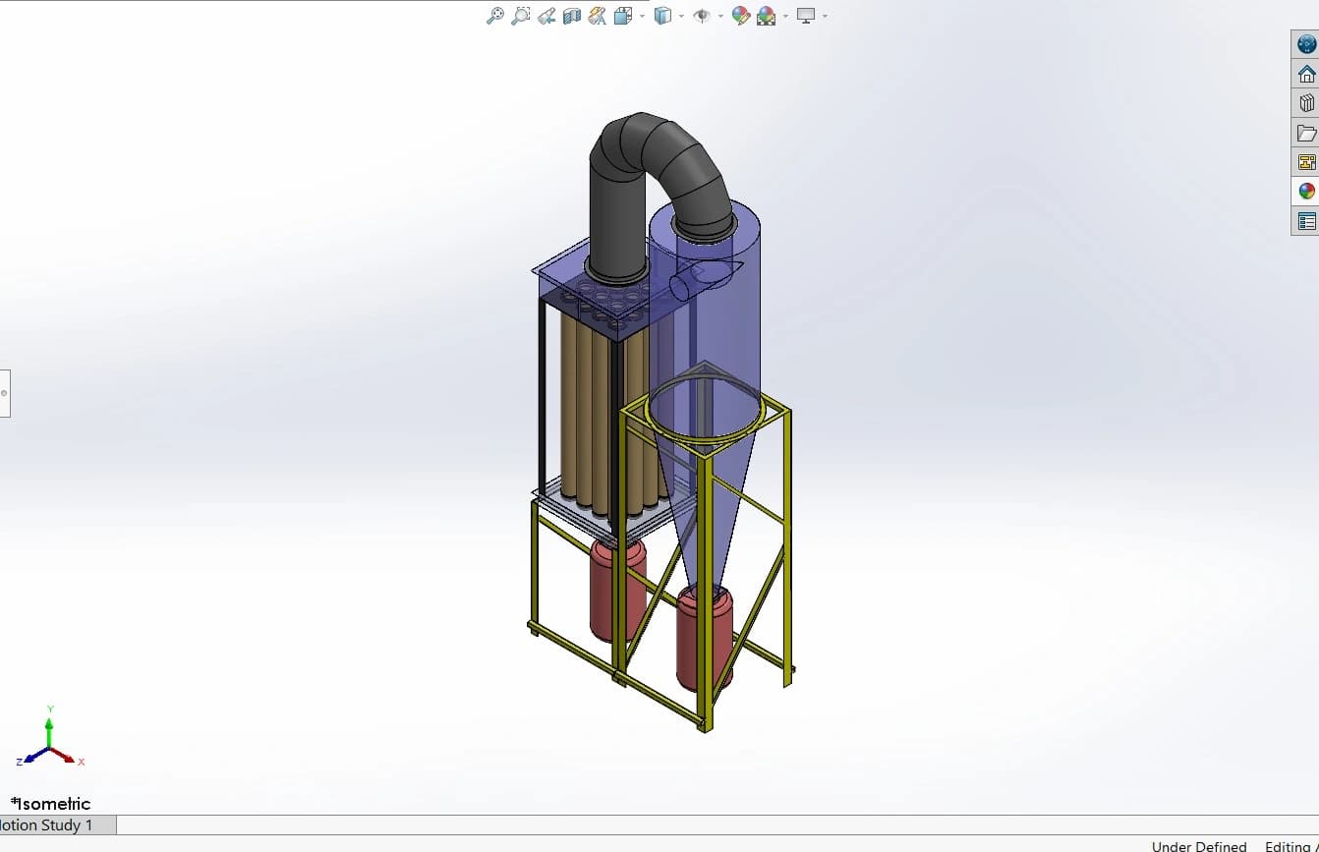Open the View Settings dropdown arrow
Screen dimensions: 1319x852
click(x=824, y=16)
